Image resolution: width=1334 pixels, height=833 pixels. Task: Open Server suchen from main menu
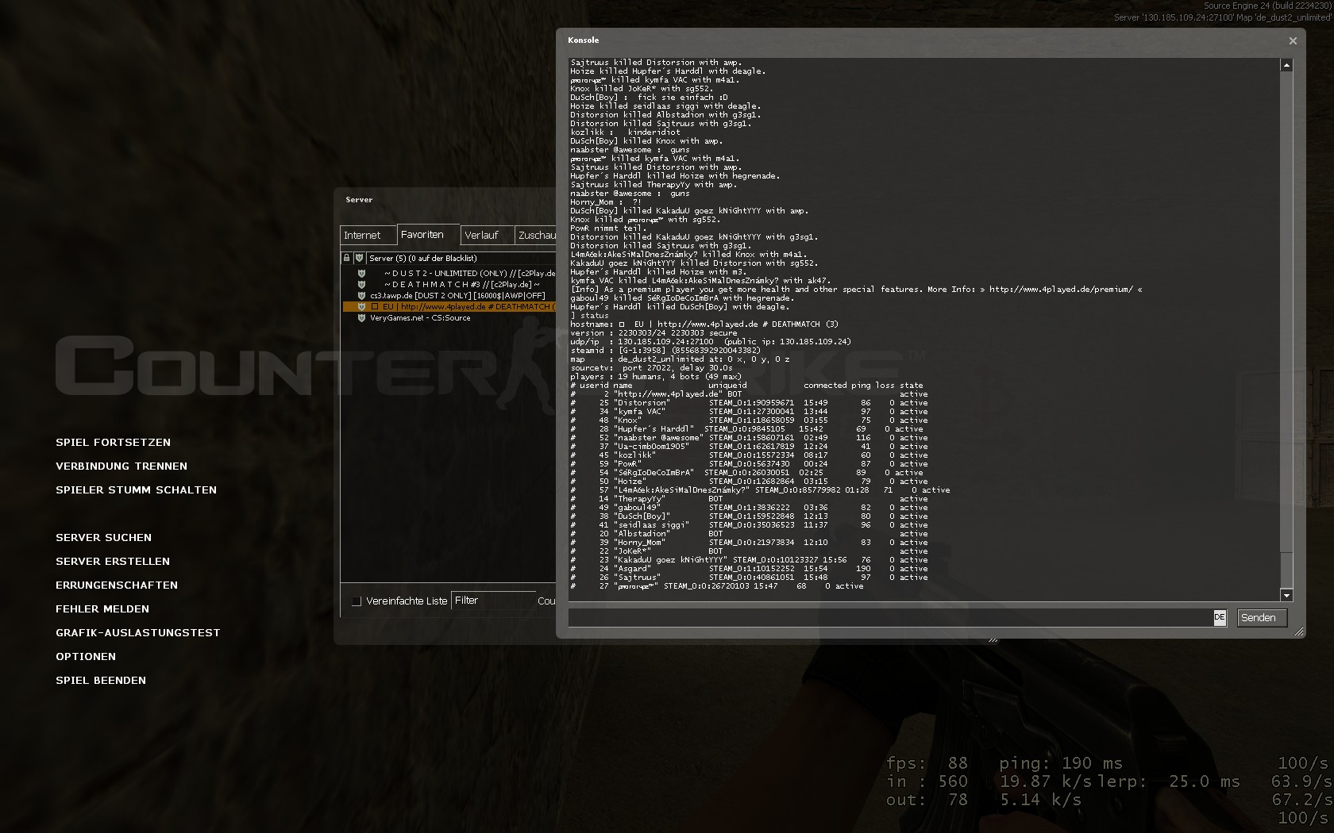103,537
